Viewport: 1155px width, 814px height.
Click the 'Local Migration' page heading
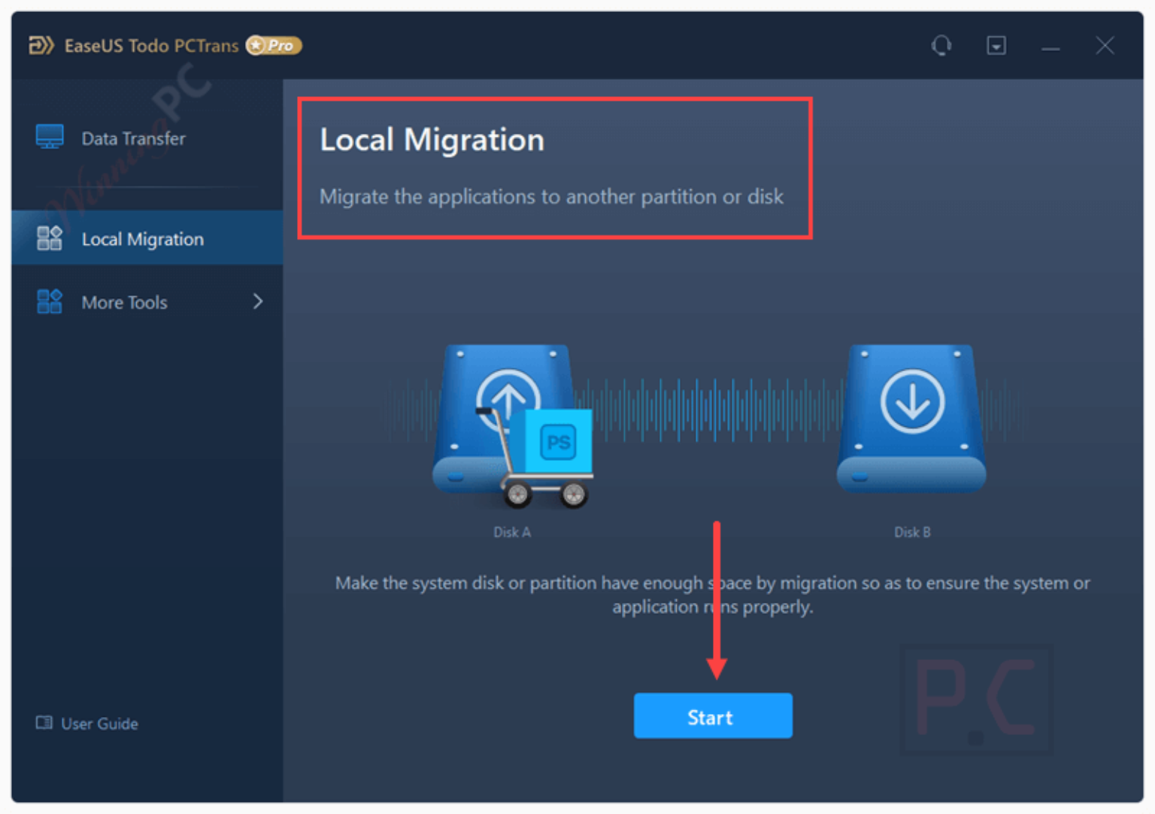432,140
